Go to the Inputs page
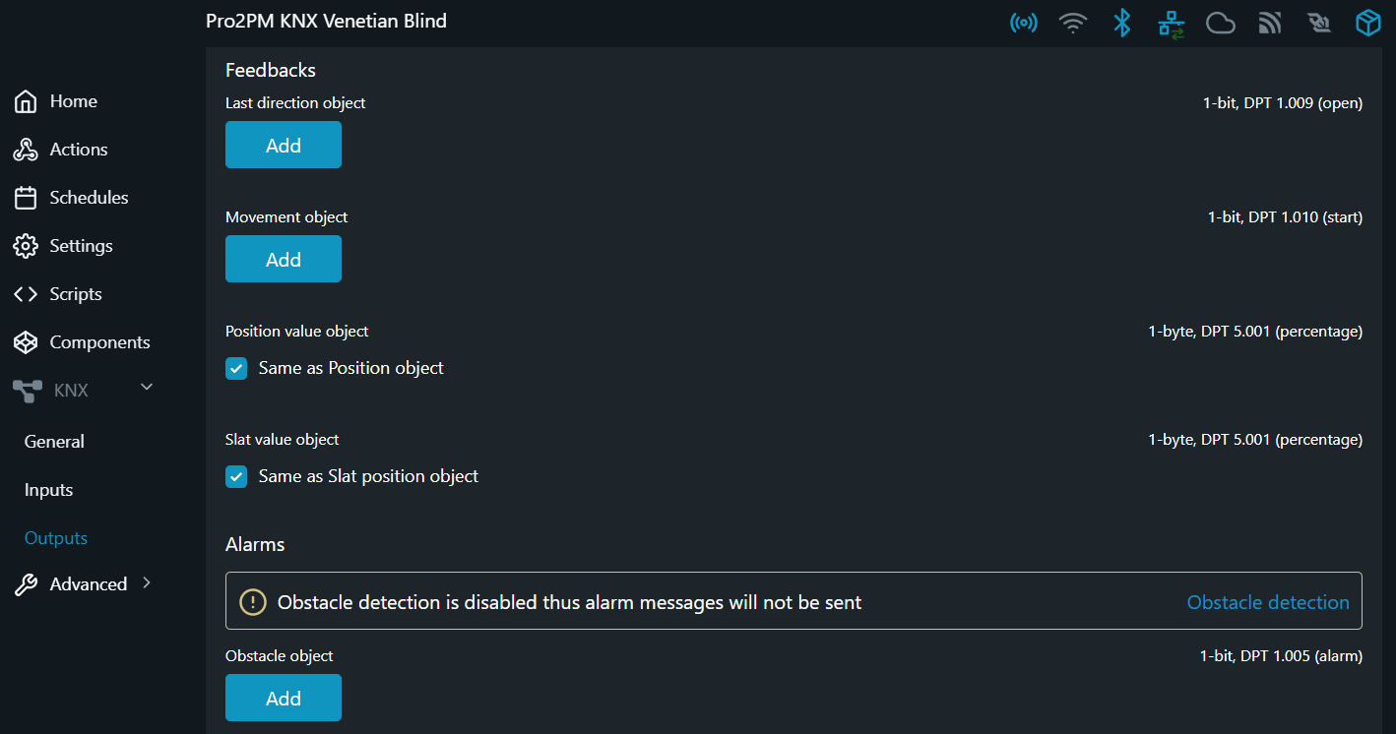This screenshot has height=734, width=1396. tap(49, 490)
